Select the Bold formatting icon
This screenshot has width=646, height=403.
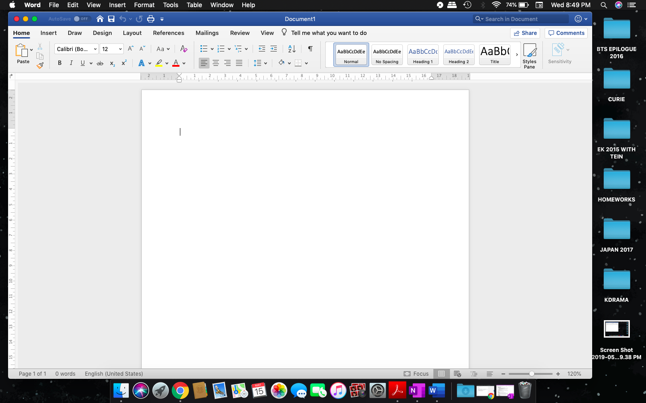click(x=60, y=63)
